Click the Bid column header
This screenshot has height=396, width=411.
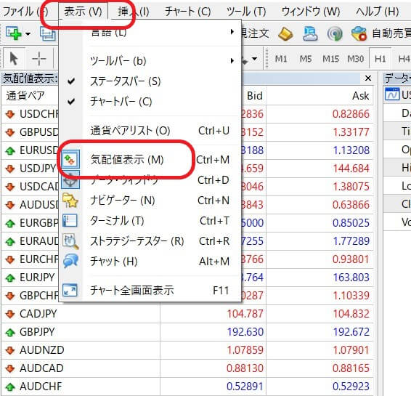click(x=254, y=96)
